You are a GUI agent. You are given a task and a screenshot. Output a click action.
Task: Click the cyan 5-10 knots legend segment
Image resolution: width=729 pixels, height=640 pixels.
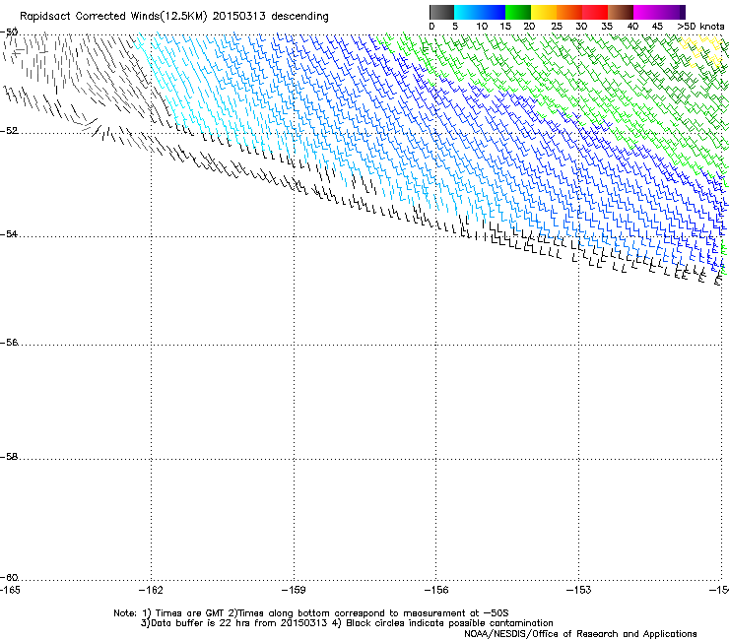467,12
